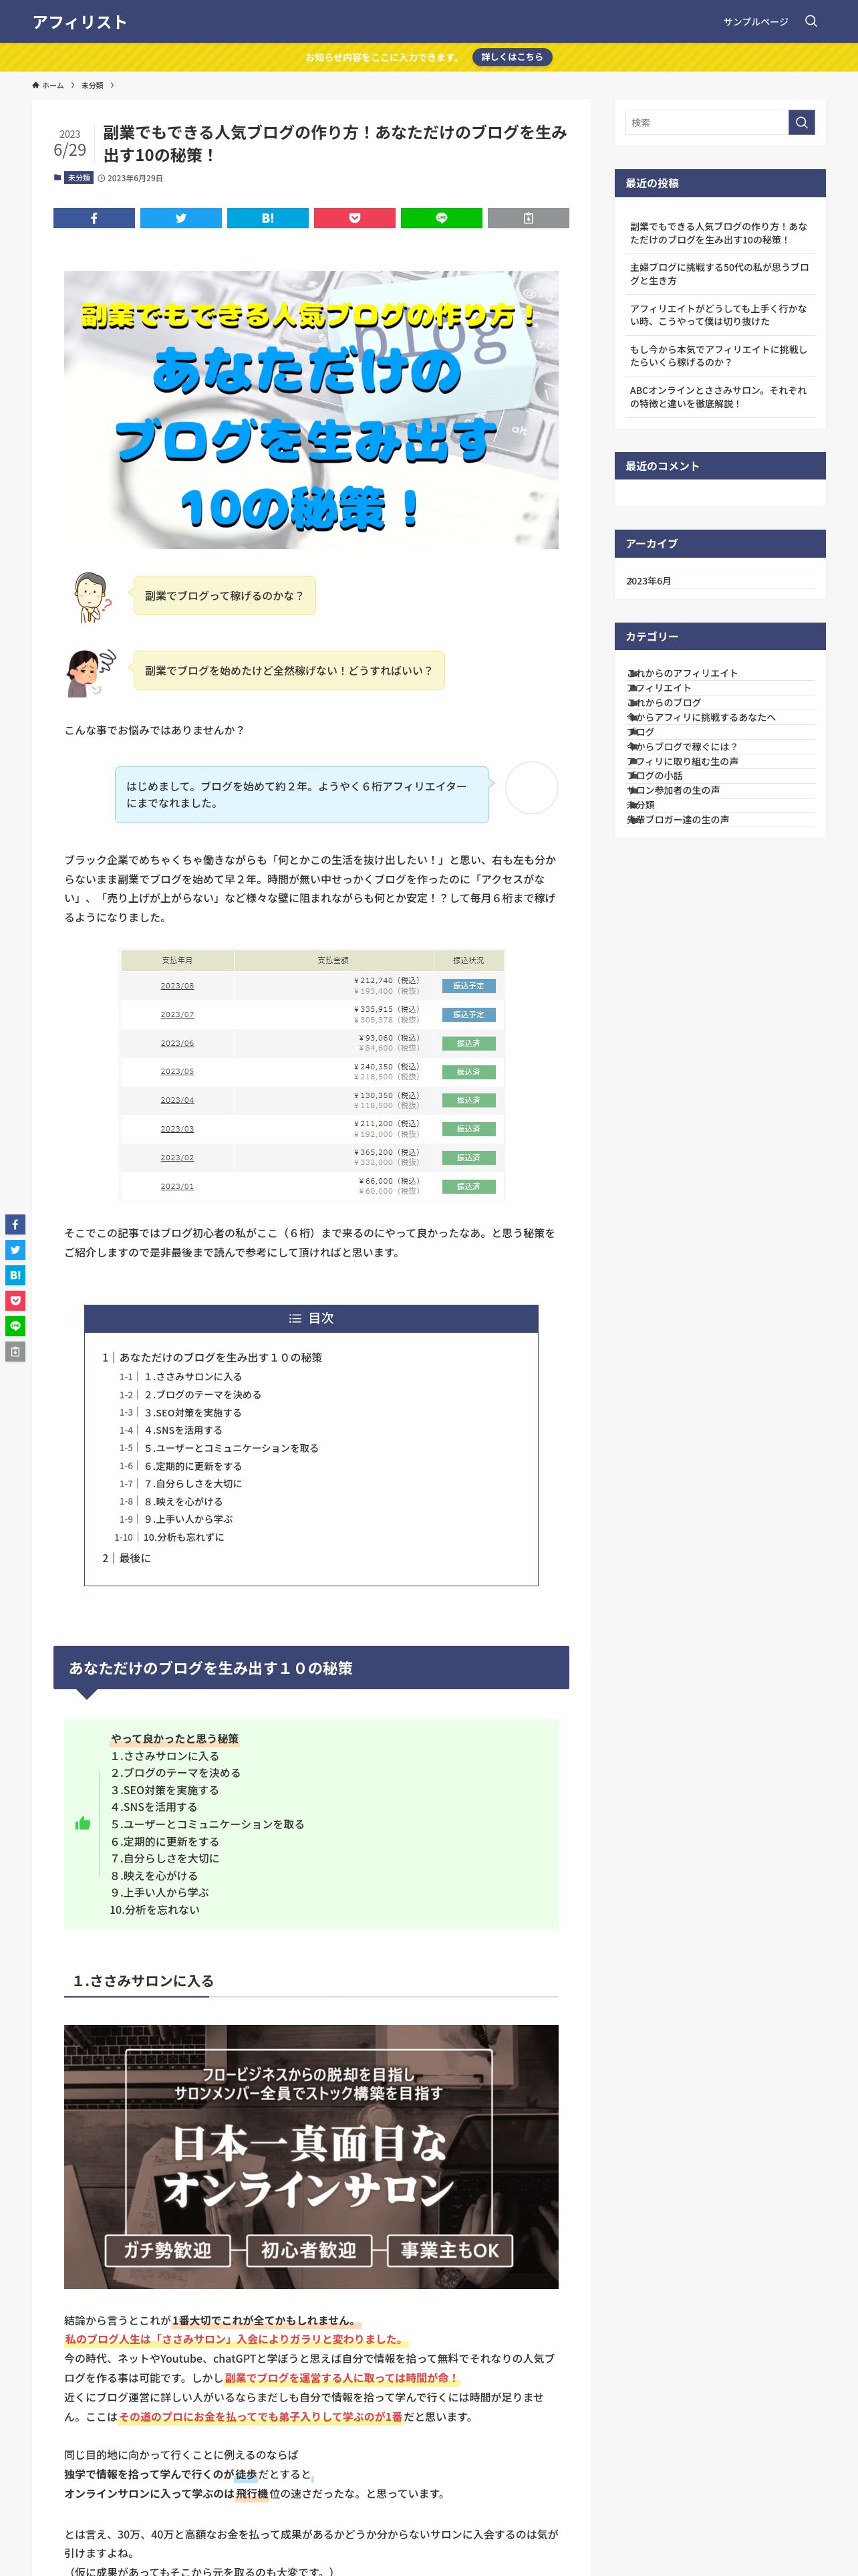Click ホーム breadcrumb link

pos(52,85)
